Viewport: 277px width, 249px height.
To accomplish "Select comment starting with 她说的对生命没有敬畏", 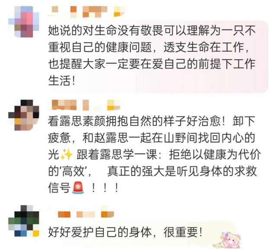I will point(152,56).
